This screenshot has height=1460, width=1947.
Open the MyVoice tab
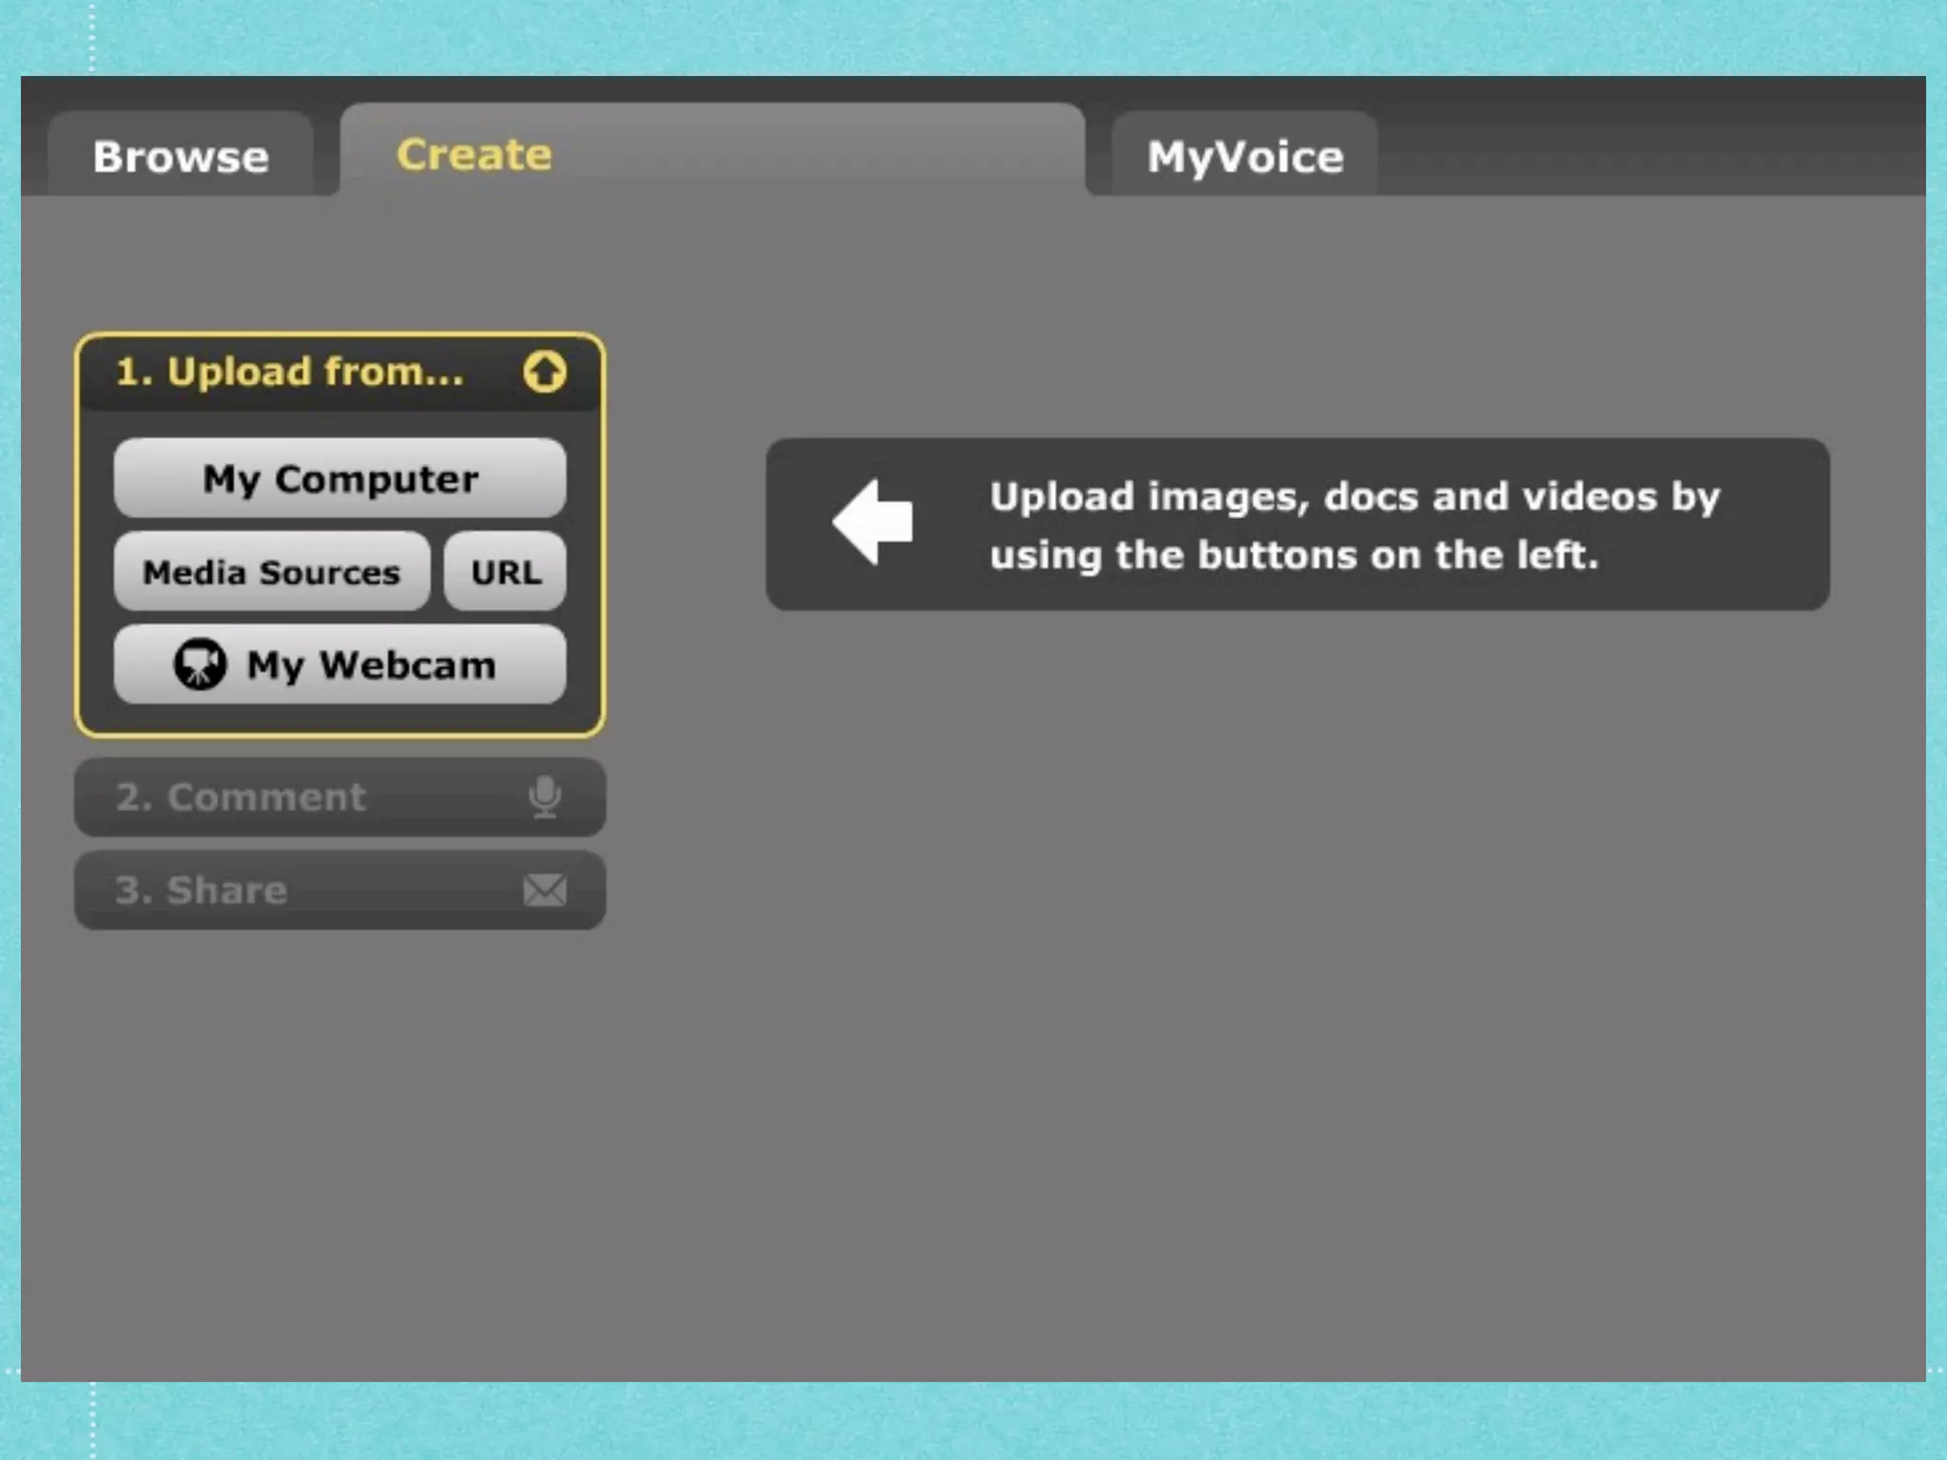1243,157
